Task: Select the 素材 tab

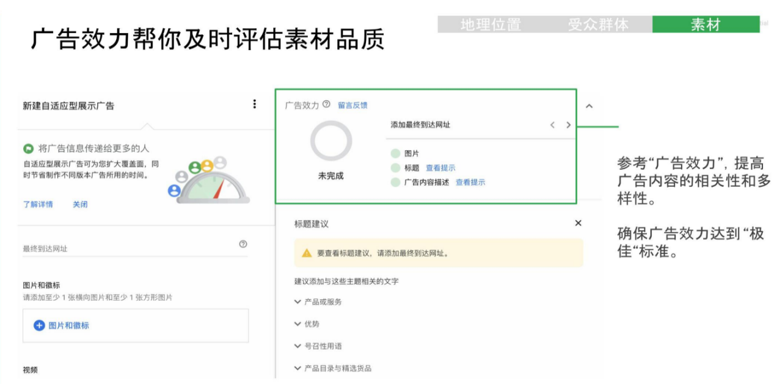Action: click(x=704, y=25)
